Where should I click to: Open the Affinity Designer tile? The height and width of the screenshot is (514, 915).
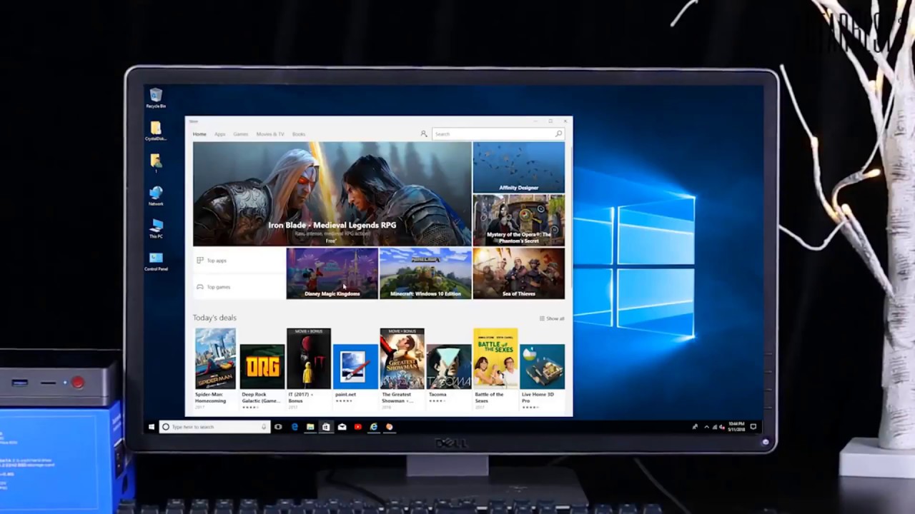click(x=518, y=167)
